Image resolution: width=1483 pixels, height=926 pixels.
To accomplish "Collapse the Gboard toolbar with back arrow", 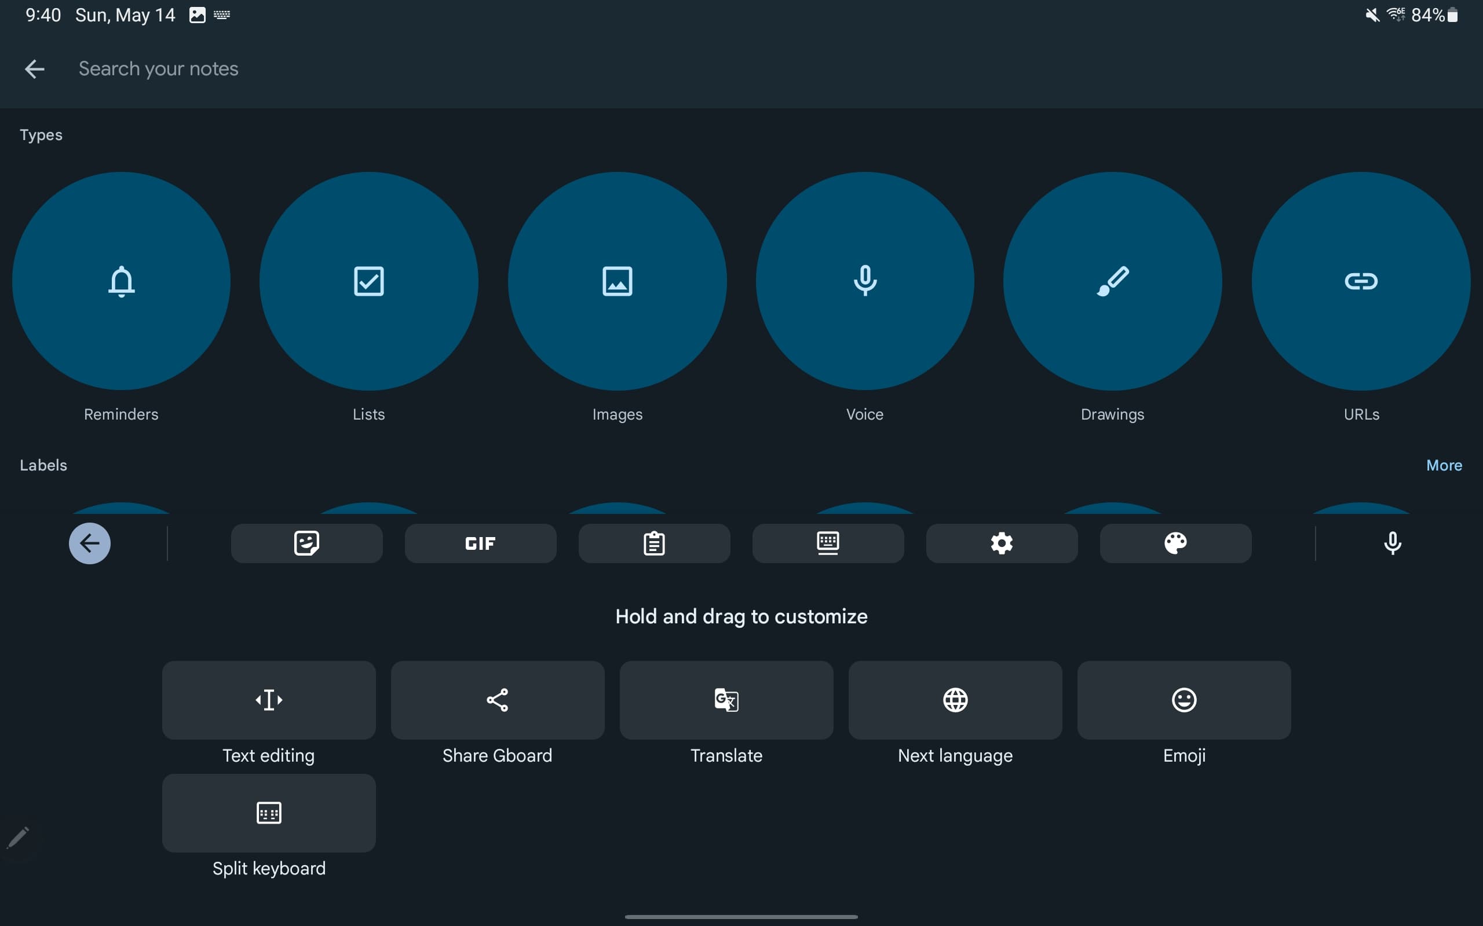I will (90, 543).
